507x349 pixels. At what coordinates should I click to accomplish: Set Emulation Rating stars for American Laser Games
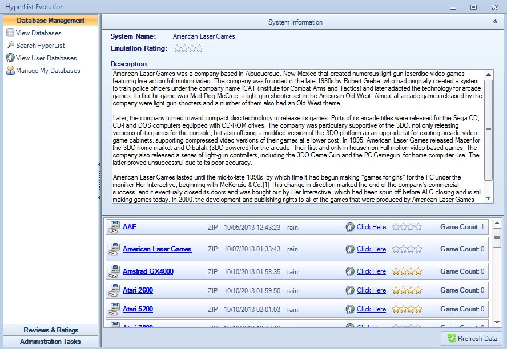(188, 48)
